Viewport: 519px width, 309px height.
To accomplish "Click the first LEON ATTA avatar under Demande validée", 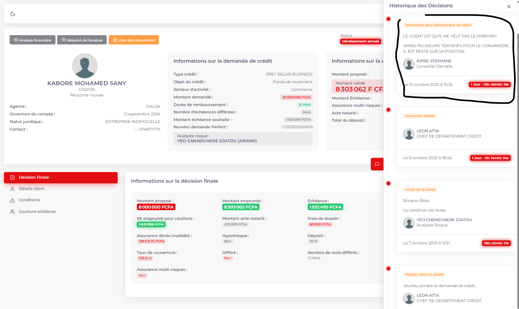I will pos(409,134).
